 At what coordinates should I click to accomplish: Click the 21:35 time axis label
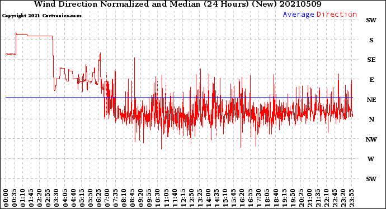pos(318,198)
